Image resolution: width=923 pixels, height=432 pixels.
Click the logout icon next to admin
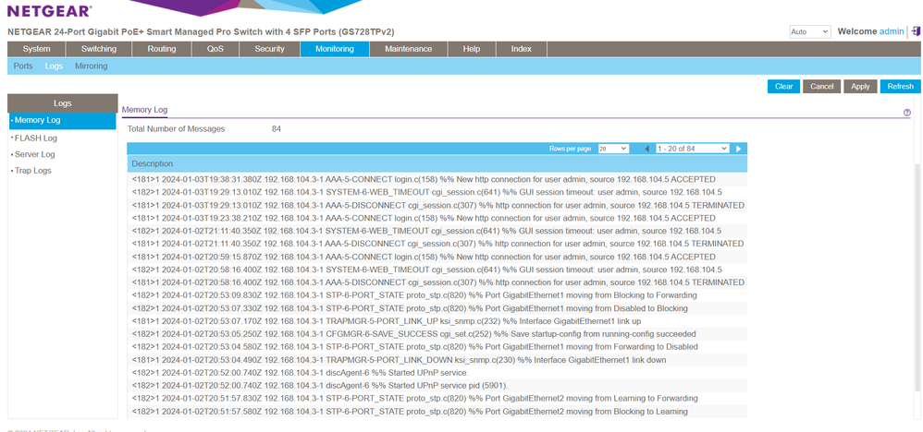tap(914, 31)
